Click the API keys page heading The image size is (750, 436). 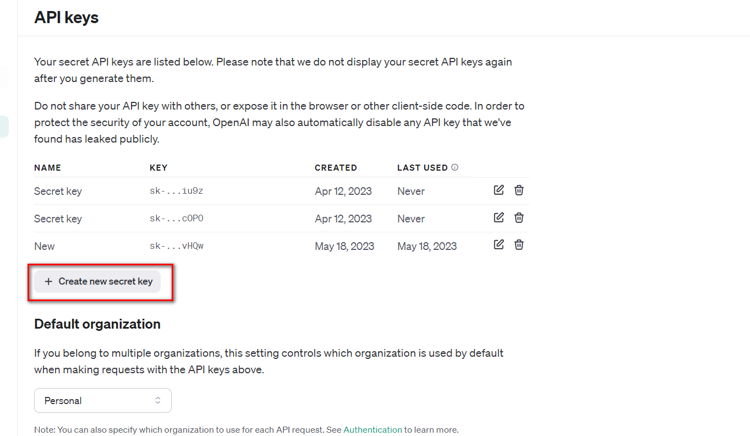[x=67, y=18]
